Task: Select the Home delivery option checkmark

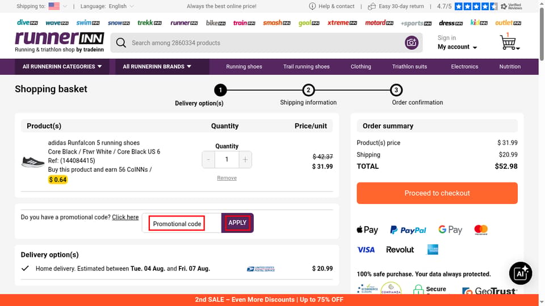Action: point(25,268)
